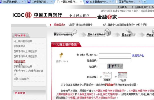
Task: Select the 标准版 radio button
Action: 101,77
